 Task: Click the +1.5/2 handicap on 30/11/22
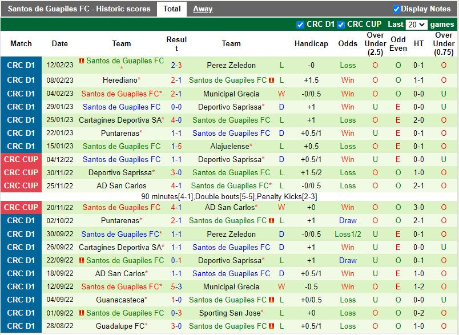311,172
